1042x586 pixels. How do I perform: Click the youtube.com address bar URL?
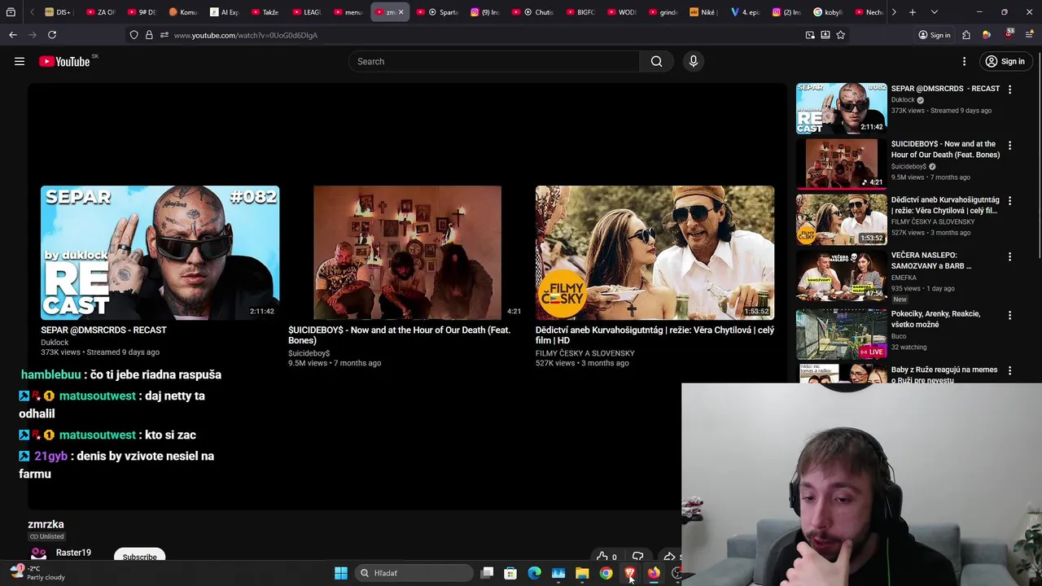coord(246,35)
